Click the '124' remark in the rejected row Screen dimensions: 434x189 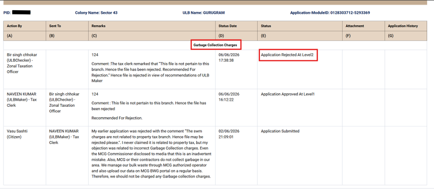click(95, 55)
